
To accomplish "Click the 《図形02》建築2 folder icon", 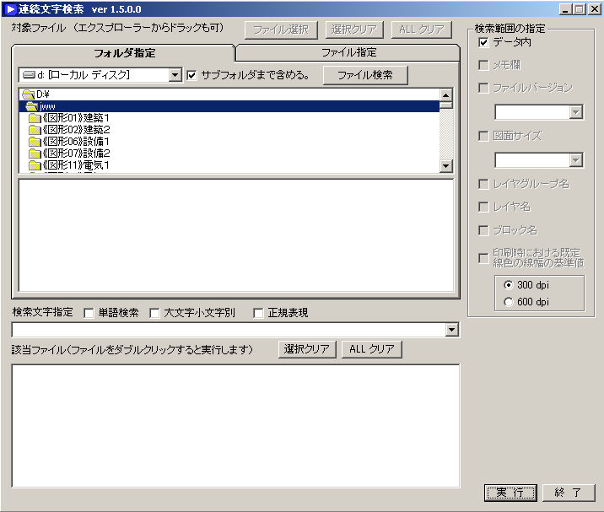I will (35, 130).
